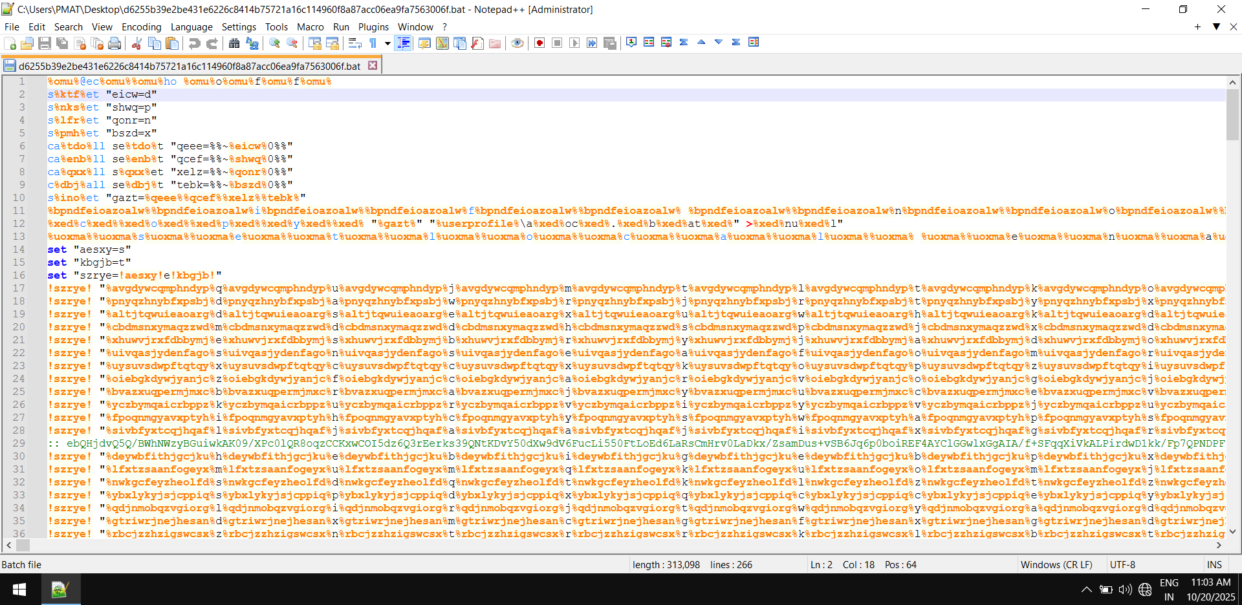Click the vertical scrollbar thumb
The width and height of the screenshot is (1242, 605).
(1232, 114)
